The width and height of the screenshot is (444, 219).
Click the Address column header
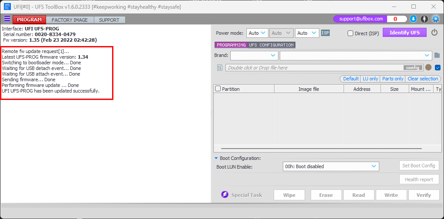tap(362, 89)
